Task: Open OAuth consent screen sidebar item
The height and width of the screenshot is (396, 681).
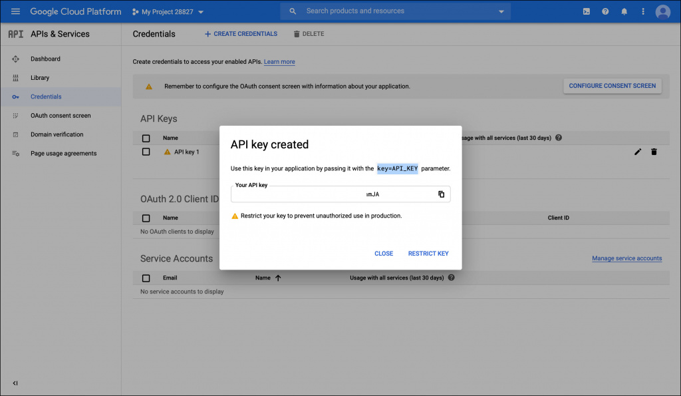Action: [x=61, y=116]
